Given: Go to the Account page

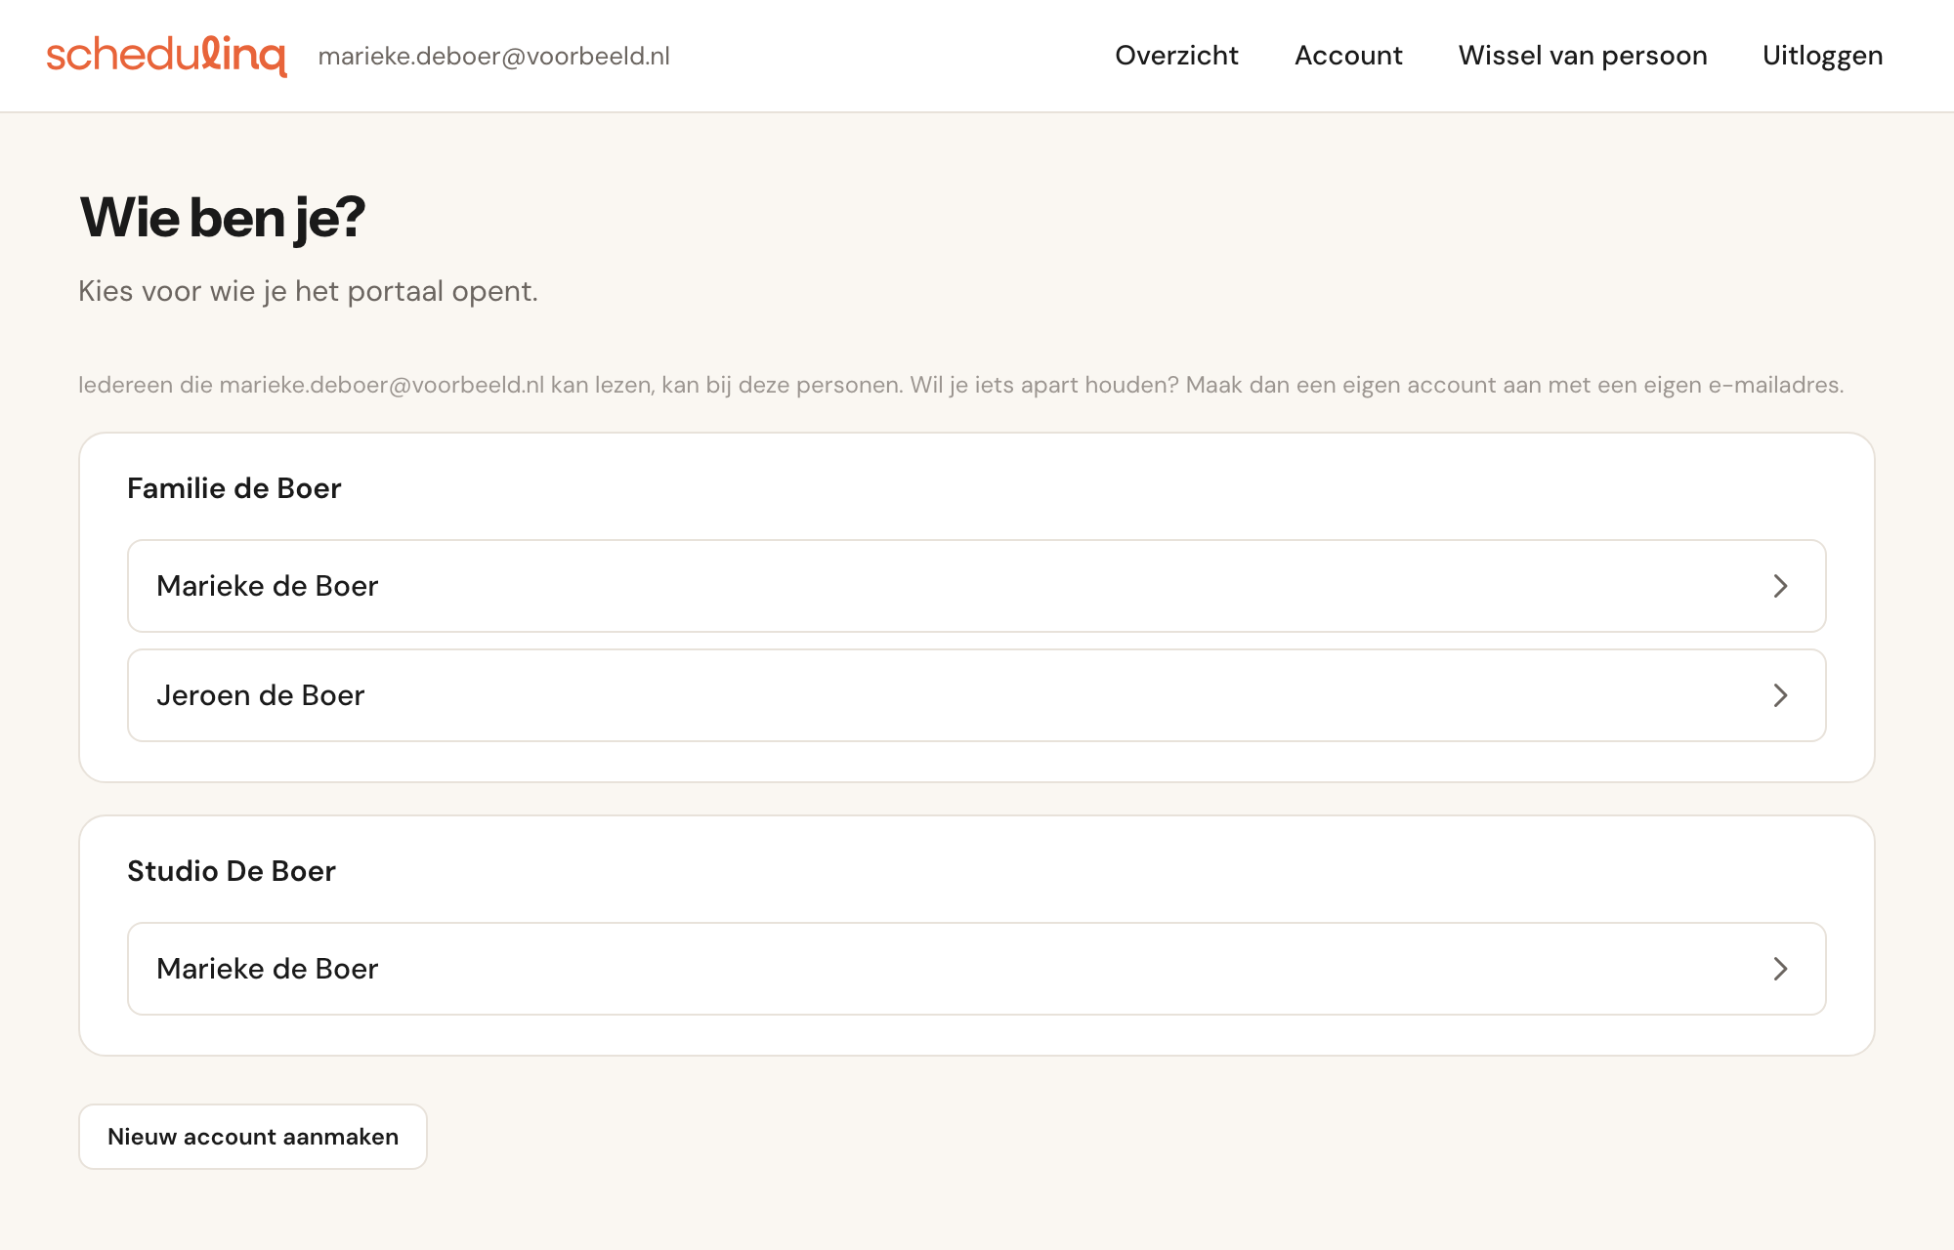Looking at the screenshot, I should tap(1348, 56).
